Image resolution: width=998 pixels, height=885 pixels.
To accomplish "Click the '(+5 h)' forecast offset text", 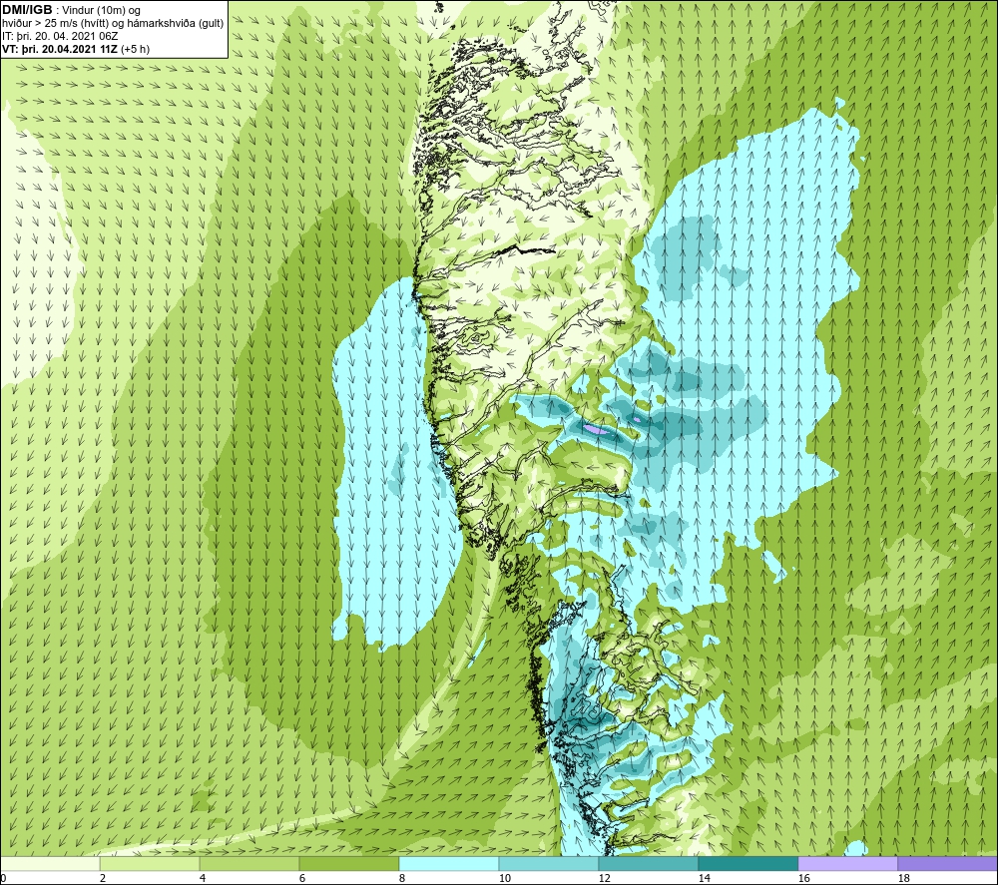I will 135,49.
